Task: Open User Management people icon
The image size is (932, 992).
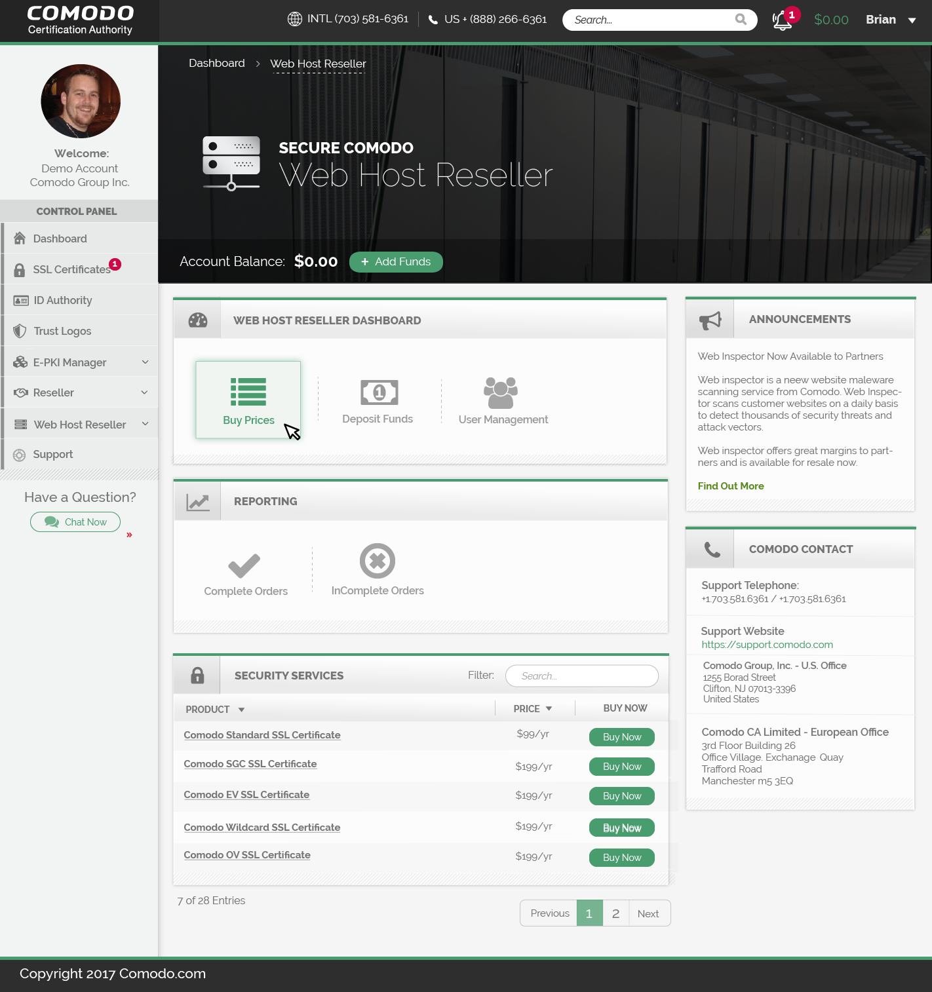Action: click(501, 392)
